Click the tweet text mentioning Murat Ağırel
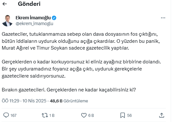The height and width of the screenshot is (122, 172). click(81, 41)
